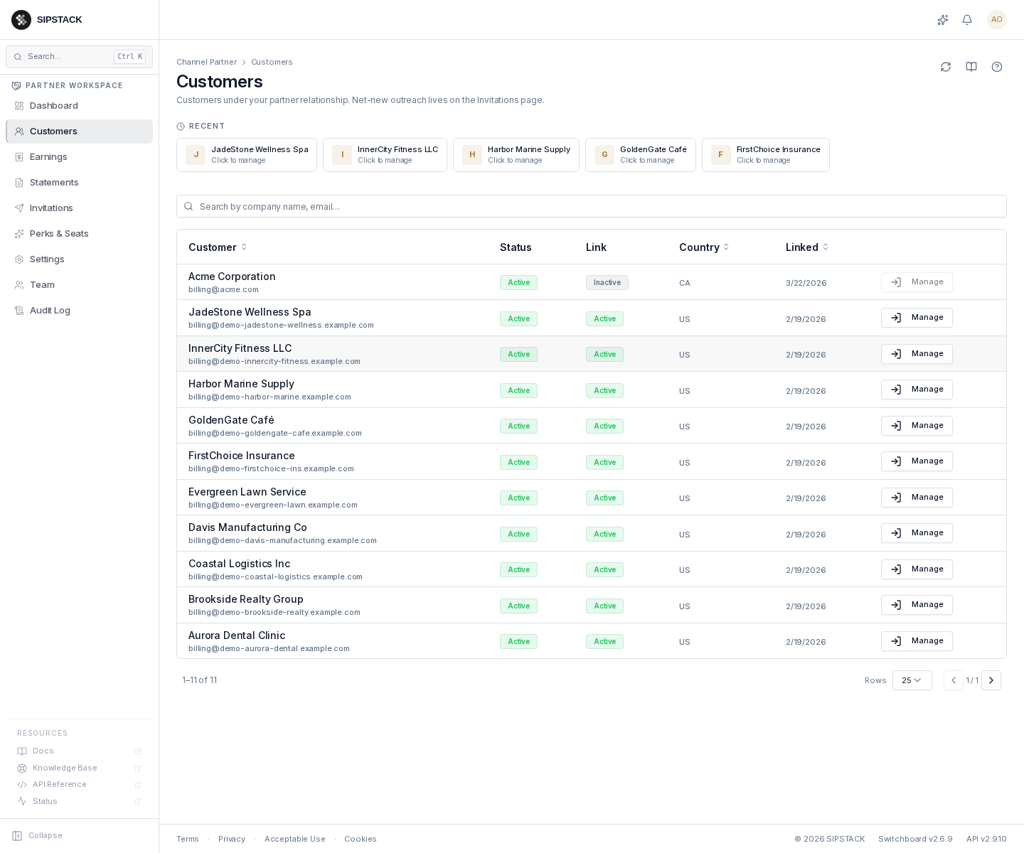Open Cookies footer link
The height and width of the screenshot is (853, 1024).
click(x=361, y=839)
